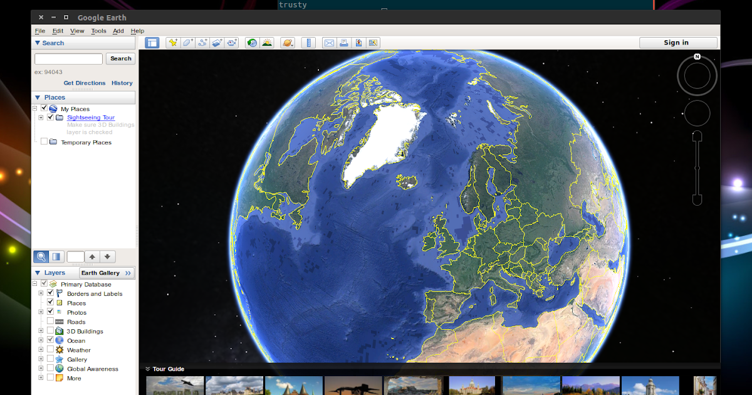Disable the Ocean layer
Viewport: 752px width, 395px height.
point(51,340)
